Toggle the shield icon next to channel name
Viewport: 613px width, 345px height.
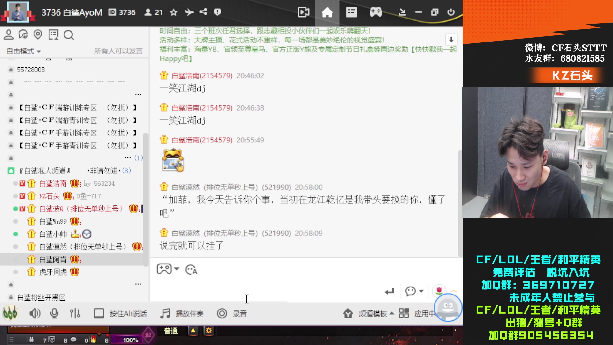tap(217, 12)
